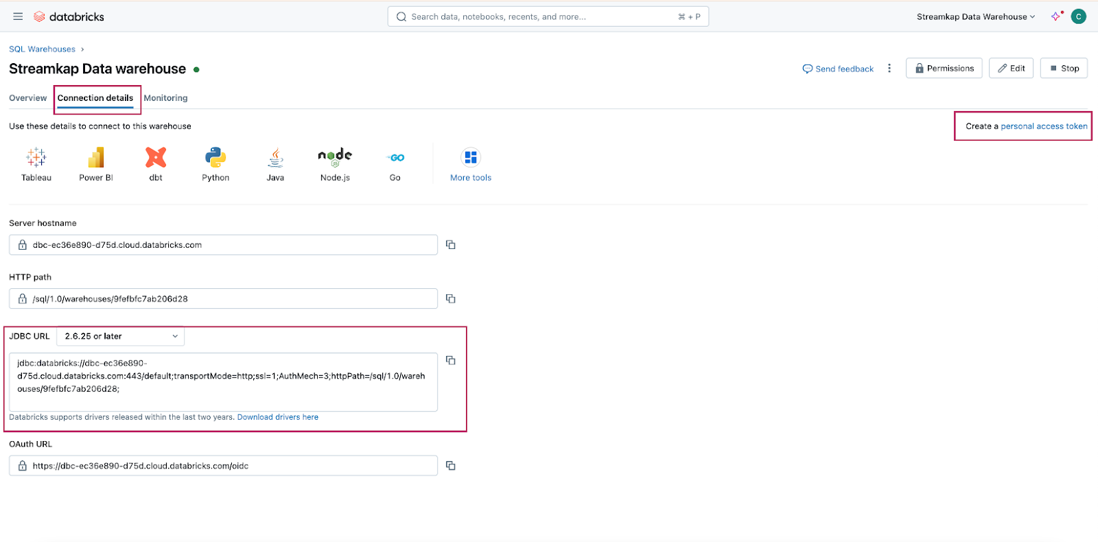Stop the warehouse with Stop button
Screen dimensions: 1098x542
point(1064,68)
